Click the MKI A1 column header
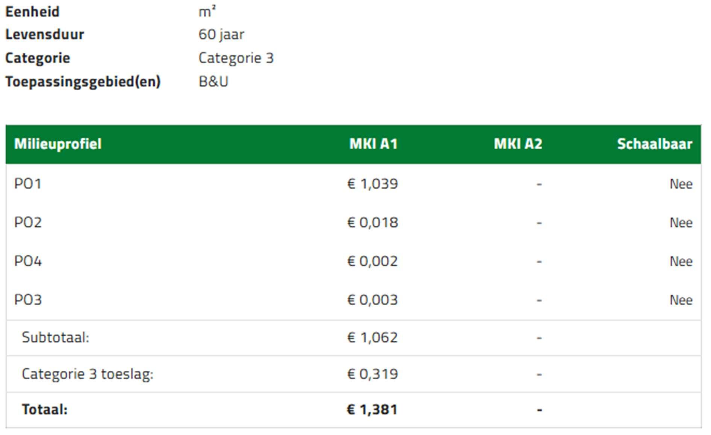The image size is (711, 435). 373,144
